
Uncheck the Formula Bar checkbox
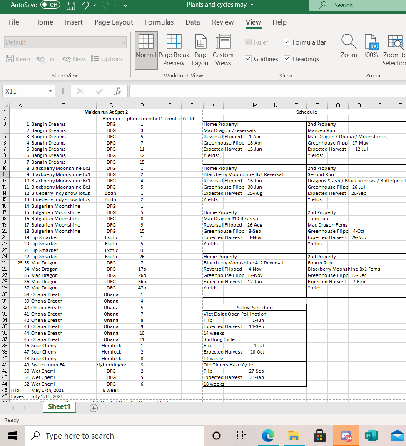pos(287,42)
